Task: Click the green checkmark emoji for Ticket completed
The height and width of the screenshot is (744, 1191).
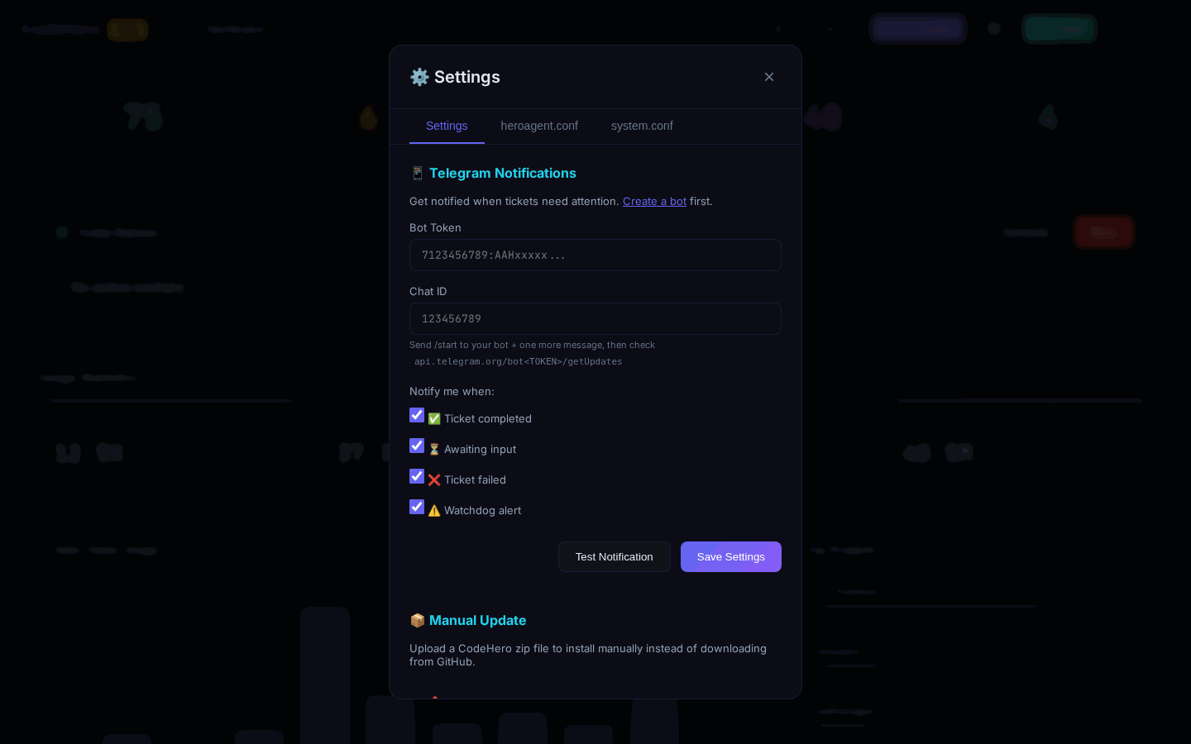Action: [x=434, y=419]
